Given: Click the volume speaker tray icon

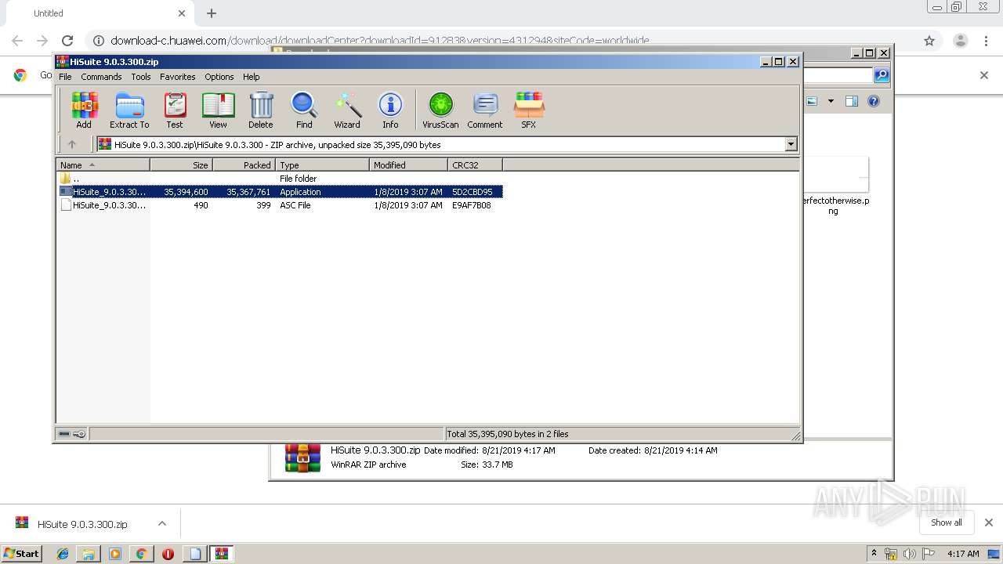Looking at the screenshot, I should point(909,554).
